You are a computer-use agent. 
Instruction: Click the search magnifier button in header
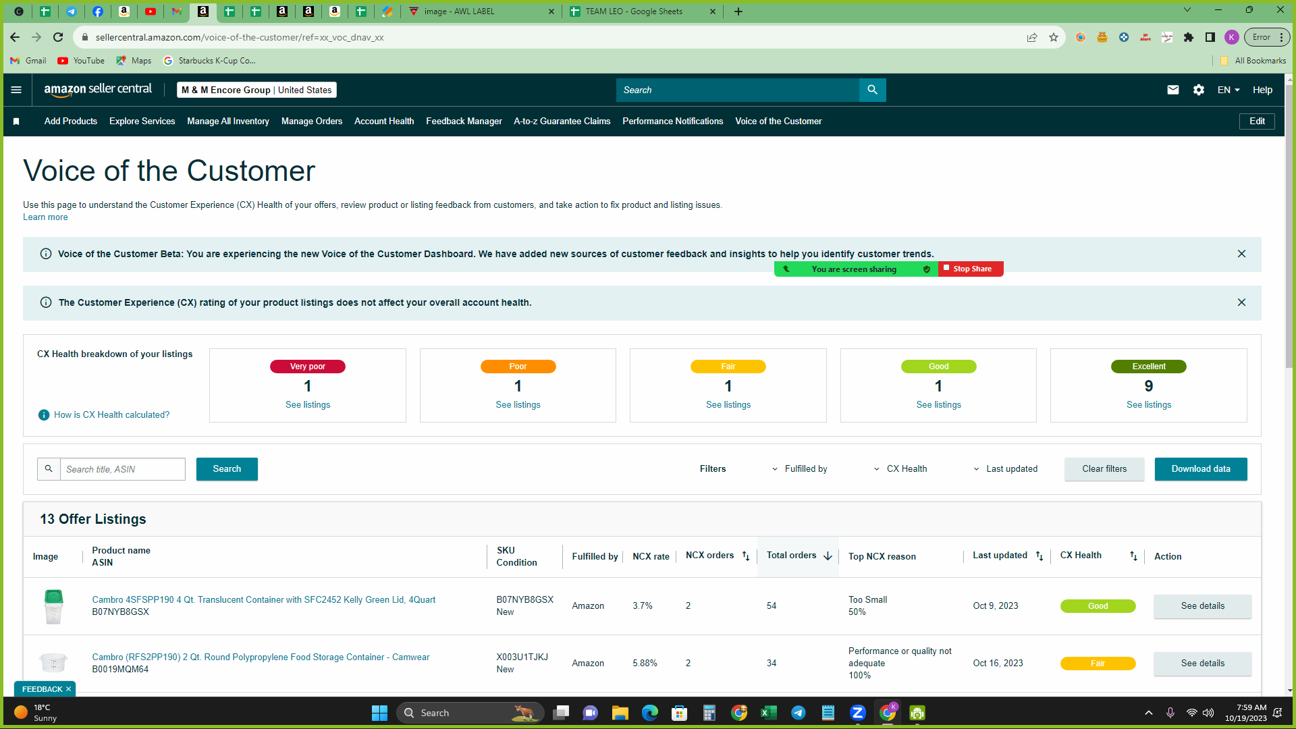click(872, 90)
